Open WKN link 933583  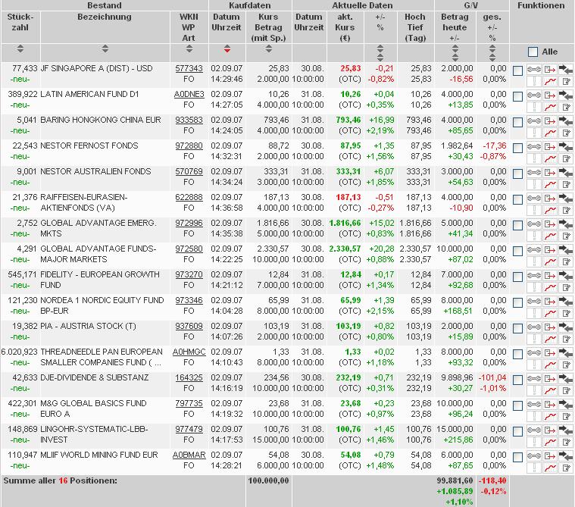click(189, 120)
